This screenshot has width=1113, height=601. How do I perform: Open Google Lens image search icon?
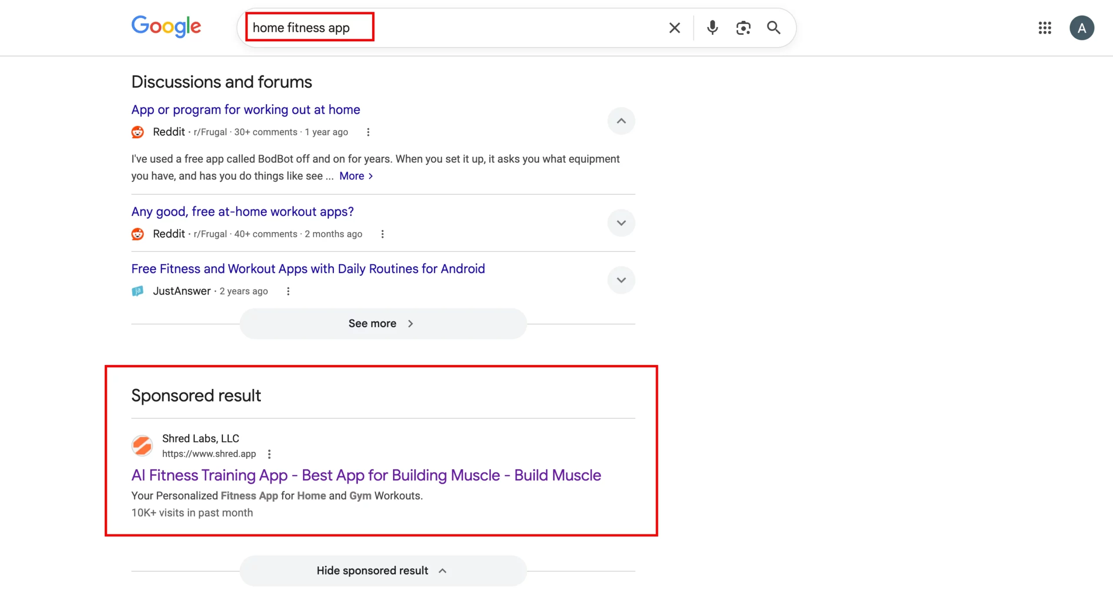tap(743, 28)
